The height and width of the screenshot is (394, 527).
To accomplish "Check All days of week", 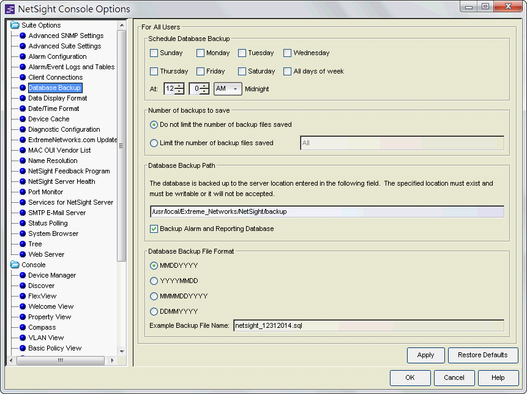I will (x=287, y=71).
